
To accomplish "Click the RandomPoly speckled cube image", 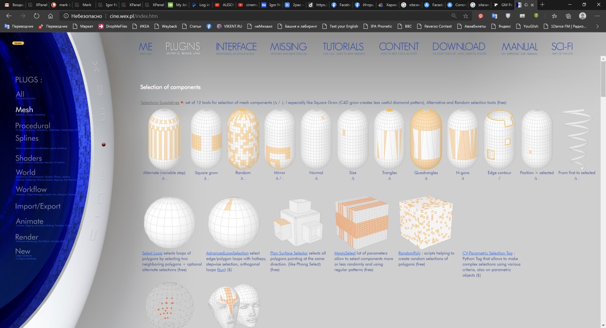I will 426,223.
